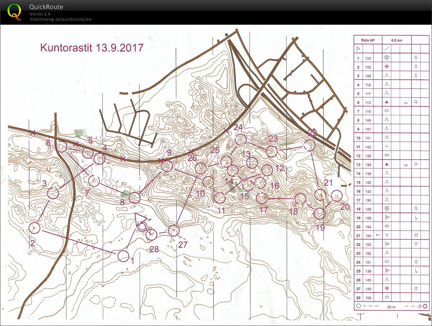Select control circle 1 on the map
The height and width of the screenshot is (326, 432).
(123, 256)
